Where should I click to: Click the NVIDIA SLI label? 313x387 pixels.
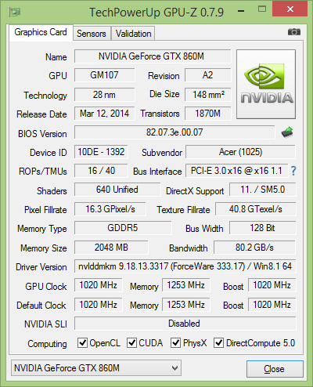(x=45, y=324)
